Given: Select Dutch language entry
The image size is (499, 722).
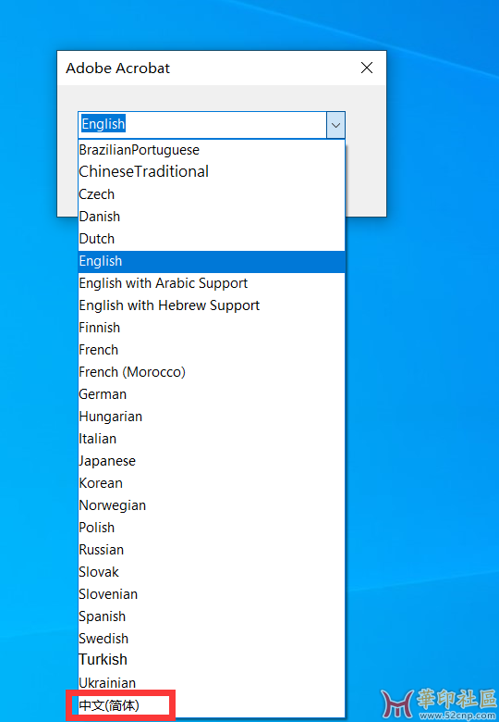Looking at the screenshot, I should pos(212,239).
